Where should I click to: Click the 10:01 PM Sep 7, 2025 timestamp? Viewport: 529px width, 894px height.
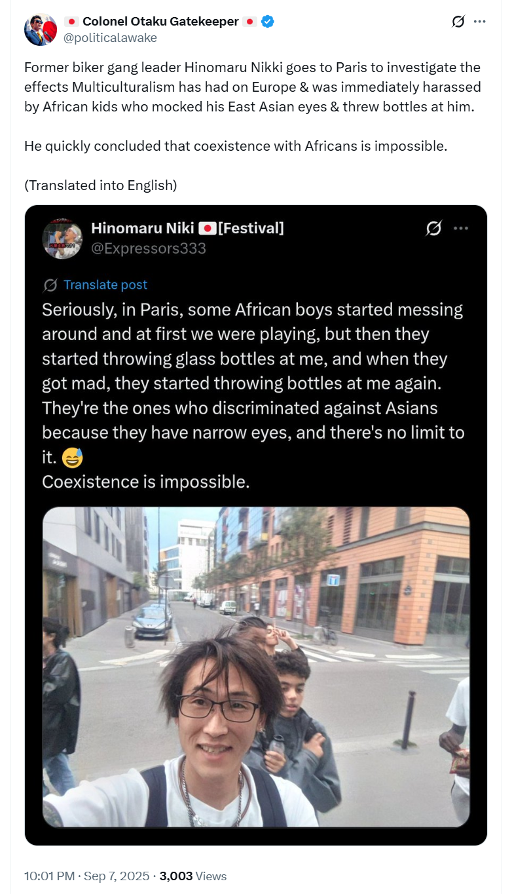(88, 876)
